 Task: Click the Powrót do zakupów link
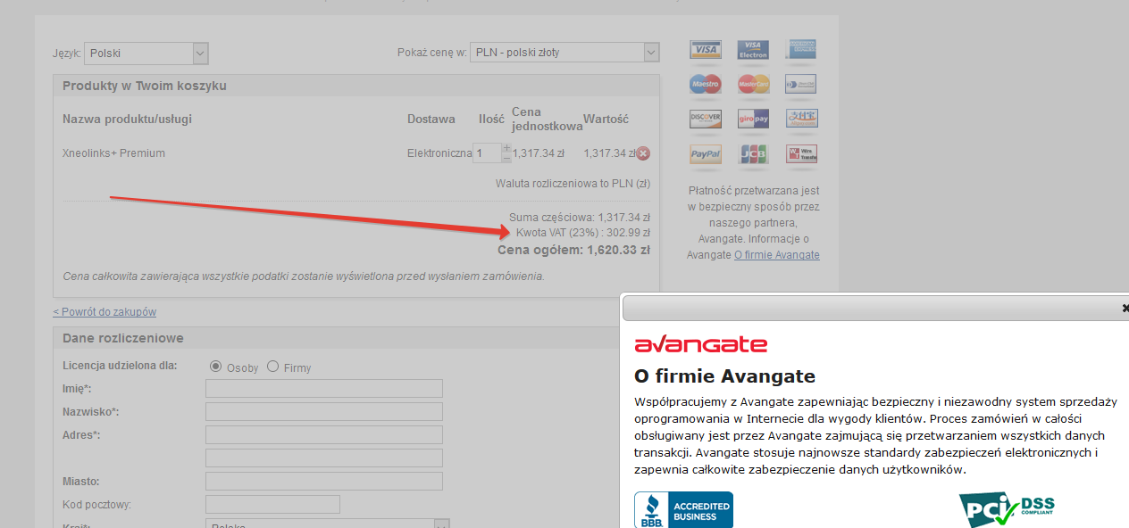105,312
